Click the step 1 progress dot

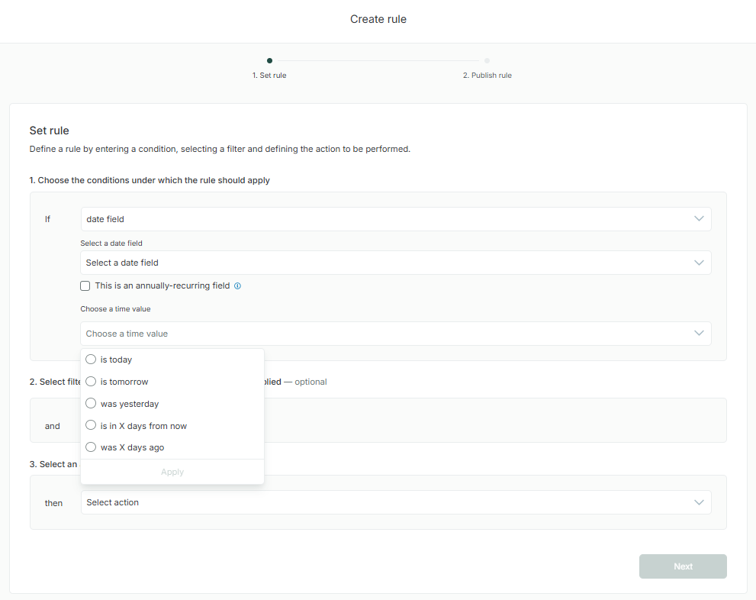(269, 60)
